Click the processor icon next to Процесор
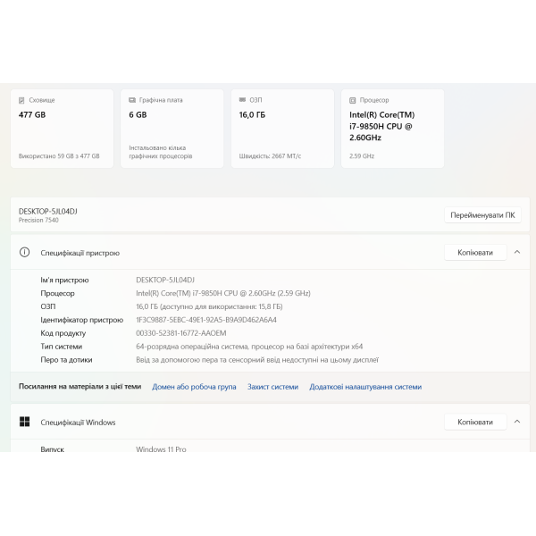Image resolution: width=536 pixels, height=536 pixels. [x=353, y=100]
